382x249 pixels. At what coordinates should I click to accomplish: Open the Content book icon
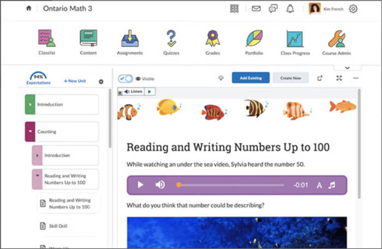pyautogui.click(x=88, y=38)
